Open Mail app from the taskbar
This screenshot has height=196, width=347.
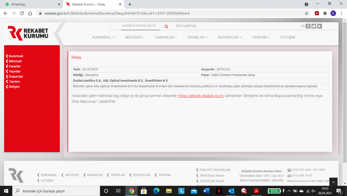coord(194,191)
